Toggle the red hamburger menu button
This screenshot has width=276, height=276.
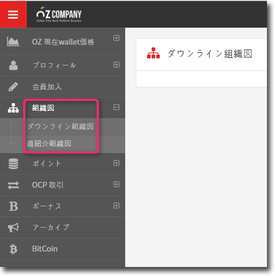13,14
